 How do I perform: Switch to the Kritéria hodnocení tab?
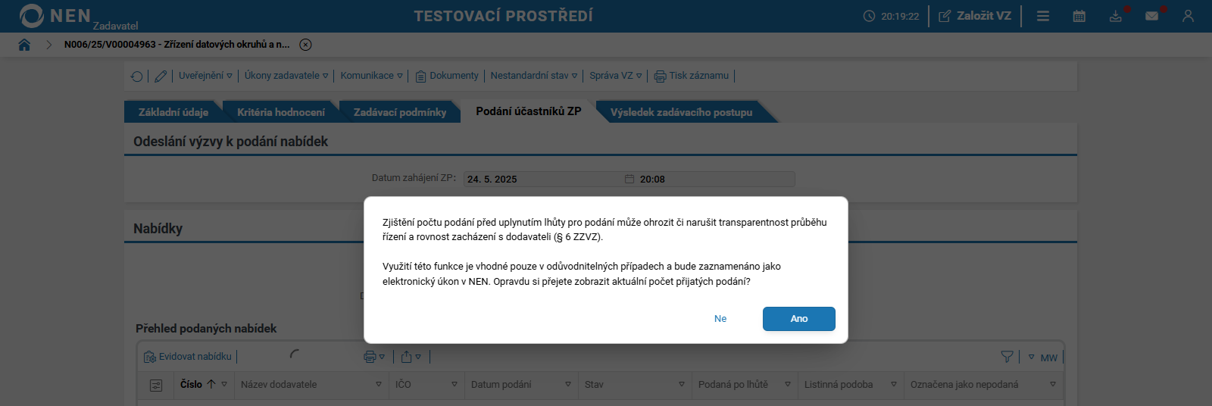pos(281,112)
